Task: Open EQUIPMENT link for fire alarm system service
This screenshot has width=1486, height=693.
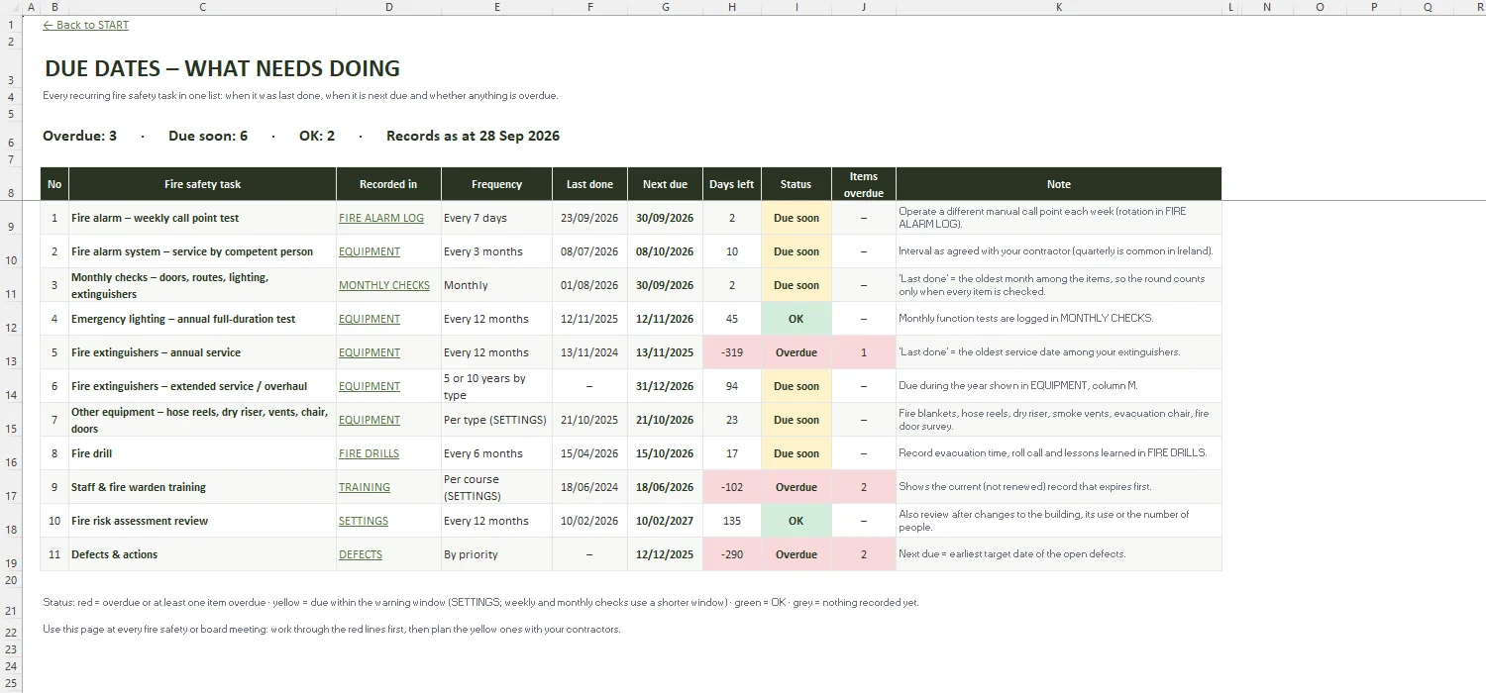Action: (x=370, y=251)
